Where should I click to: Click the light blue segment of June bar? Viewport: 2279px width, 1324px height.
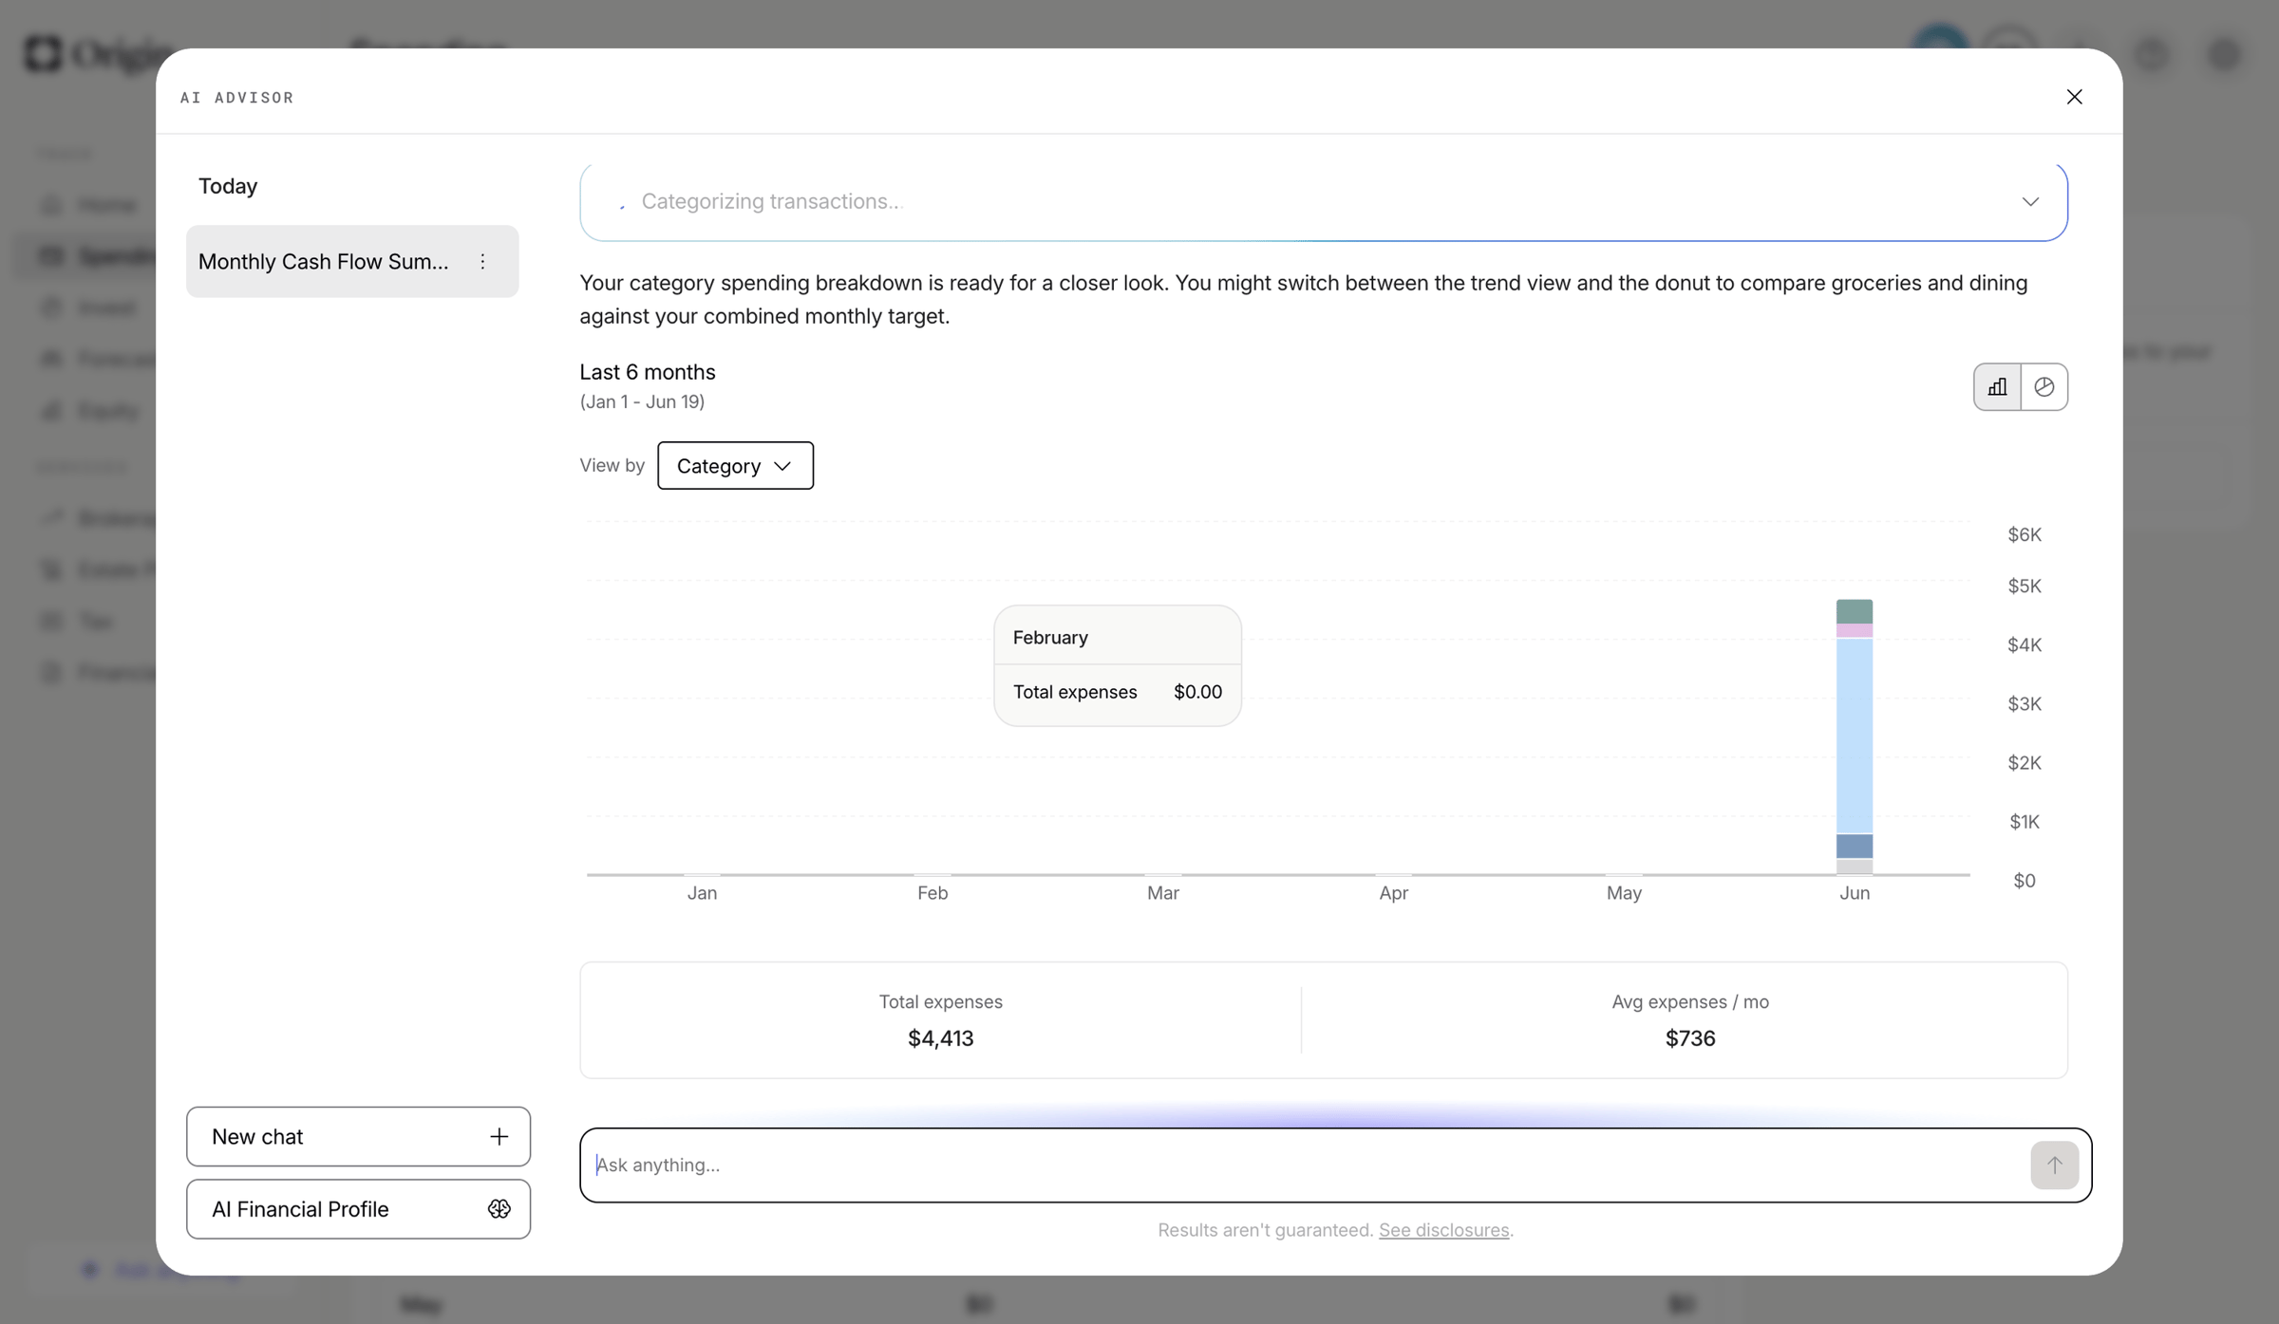(1855, 736)
